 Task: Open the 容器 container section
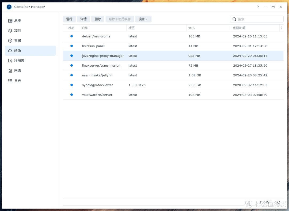(30, 41)
